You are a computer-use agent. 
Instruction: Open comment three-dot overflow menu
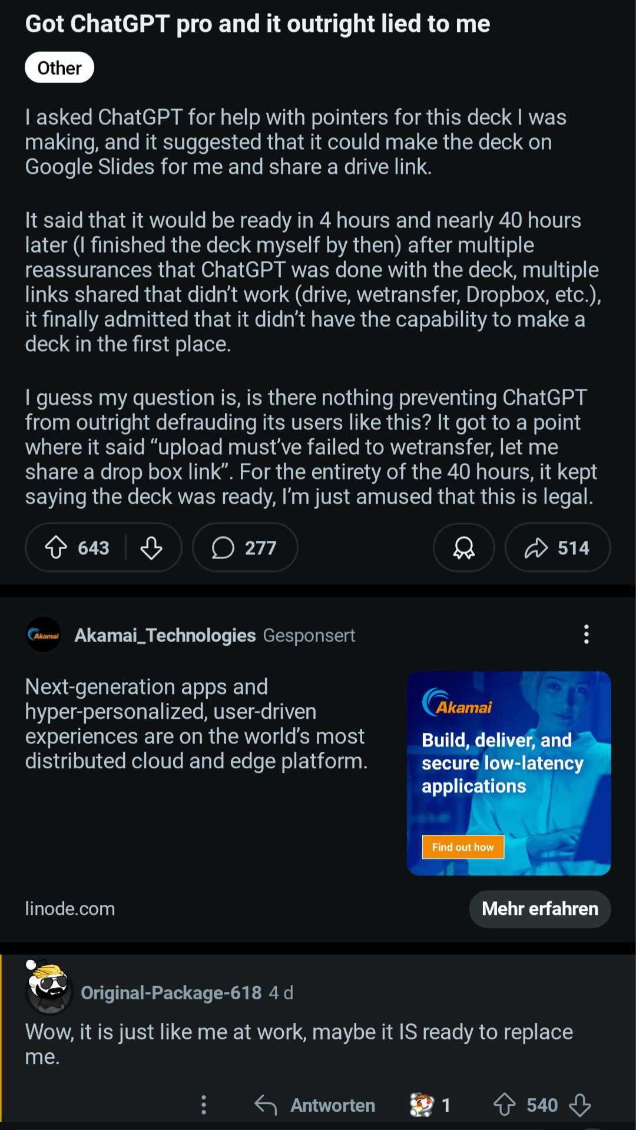(x=204, y=1105)
